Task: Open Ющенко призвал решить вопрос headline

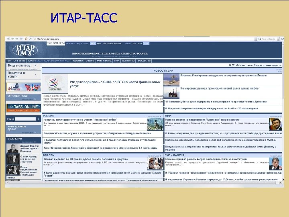Action: pos(206,159)
